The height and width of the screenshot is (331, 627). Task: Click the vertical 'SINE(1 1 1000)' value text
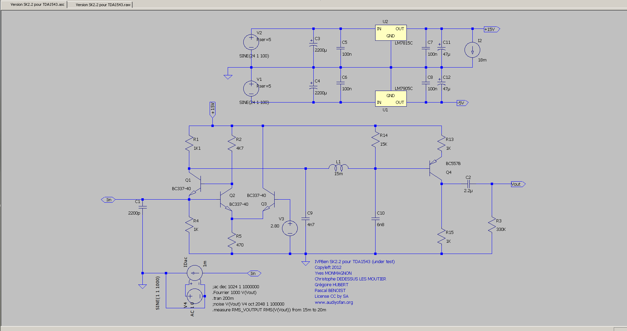click(157, 293)
